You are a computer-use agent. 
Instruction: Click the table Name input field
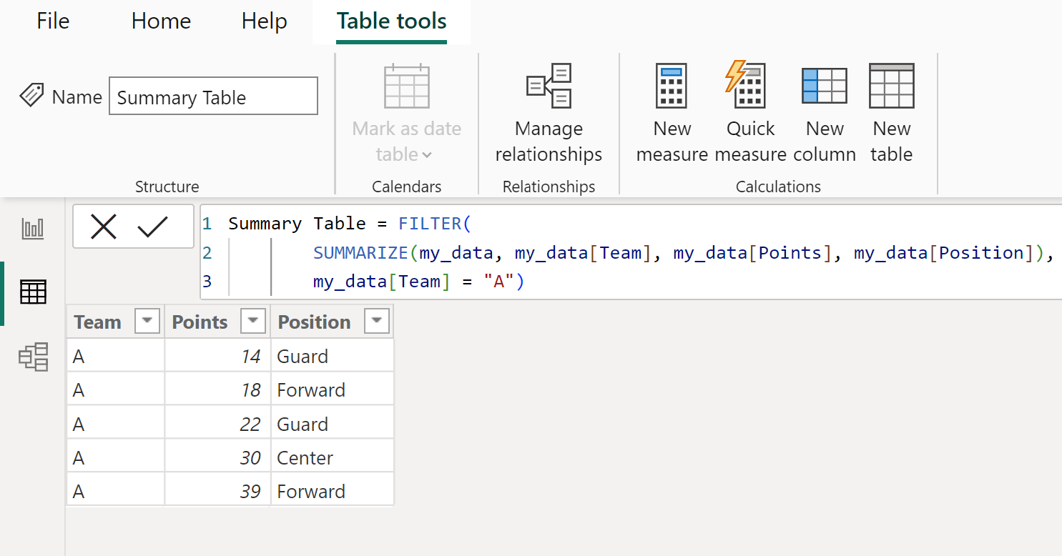(x=212, y=95)
